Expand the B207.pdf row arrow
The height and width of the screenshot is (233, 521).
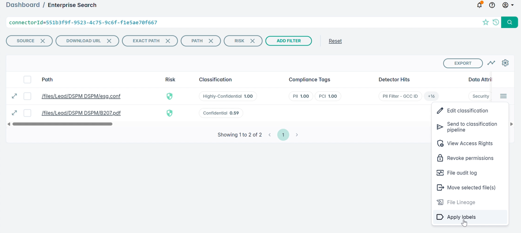click(x=15, y=113)
